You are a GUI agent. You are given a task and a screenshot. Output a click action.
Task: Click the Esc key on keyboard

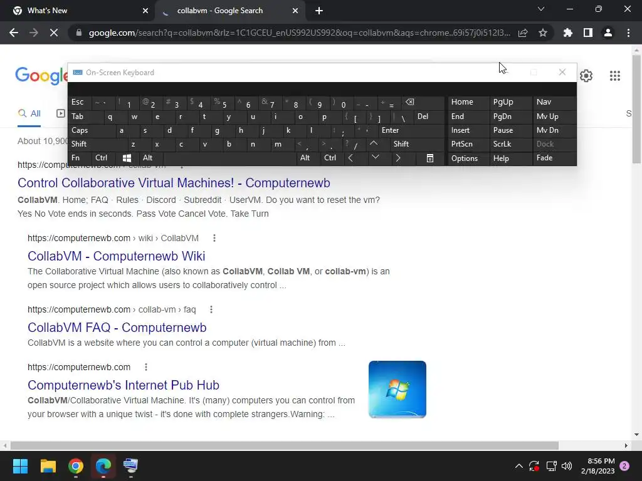80,102
